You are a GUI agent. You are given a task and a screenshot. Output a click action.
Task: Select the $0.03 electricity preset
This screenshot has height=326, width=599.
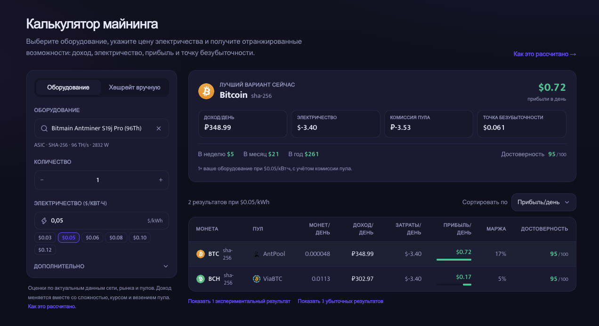point(45,238)
